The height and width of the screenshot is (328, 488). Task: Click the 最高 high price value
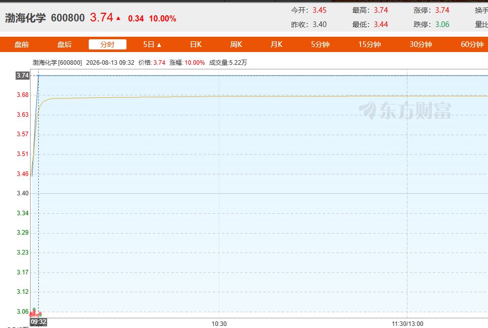(380, 10)
